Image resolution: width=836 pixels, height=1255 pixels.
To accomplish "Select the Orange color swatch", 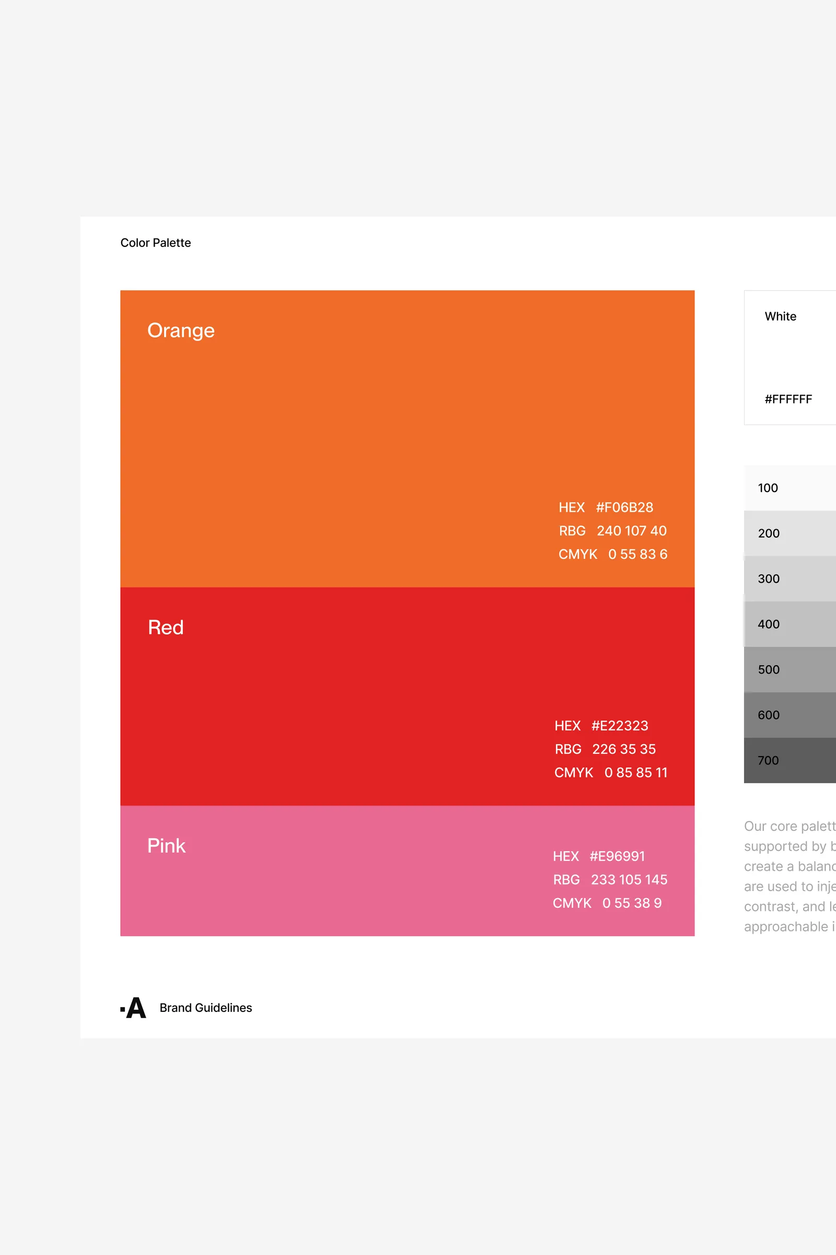I will [x=408, y=439].
